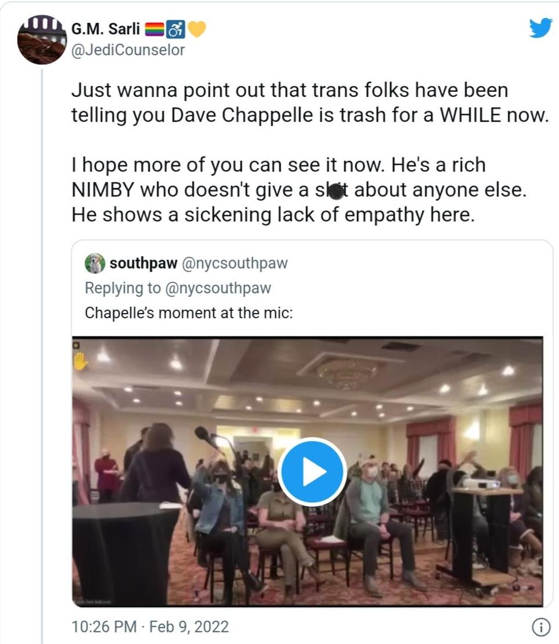This screenshot has width=559, height=644.
Task: Click the "Replying to @nycsouthpaw" link
Action: (x=177, y=288)
